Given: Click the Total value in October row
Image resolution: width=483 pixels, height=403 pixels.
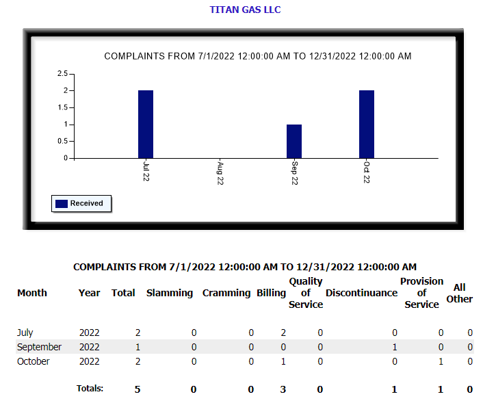Looking at the screenshot, I should tap(138, 361).
